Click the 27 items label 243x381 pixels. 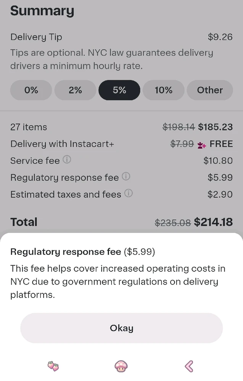click(29, 127)
